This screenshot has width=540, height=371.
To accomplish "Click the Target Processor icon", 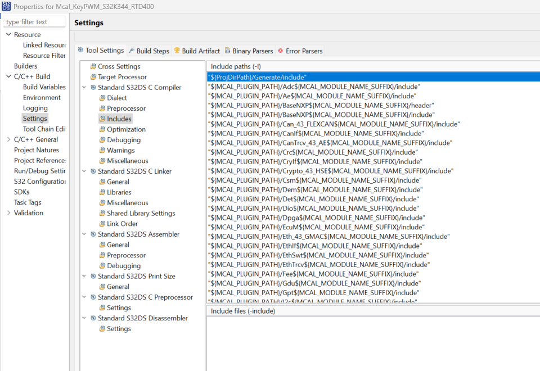I will coord(93,77).
